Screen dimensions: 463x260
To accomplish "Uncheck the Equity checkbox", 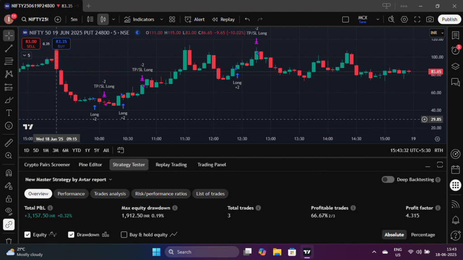I will coord(28,235).
